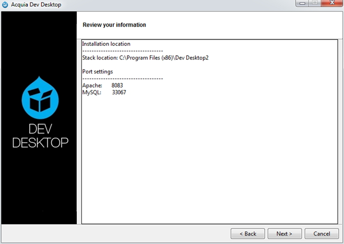Select the MySQL port 33067 line
The height and width of the screenshot is (244, 344).
pos(104,92)
